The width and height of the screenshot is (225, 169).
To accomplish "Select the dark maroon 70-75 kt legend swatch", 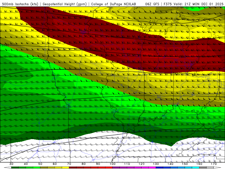I will (73, 168).
